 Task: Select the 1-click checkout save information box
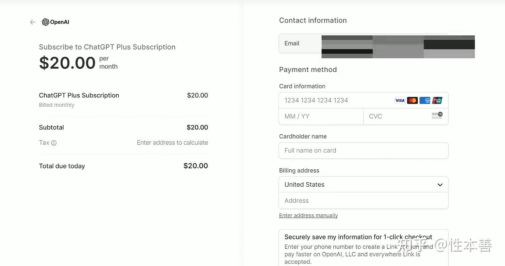coord(363,248)
